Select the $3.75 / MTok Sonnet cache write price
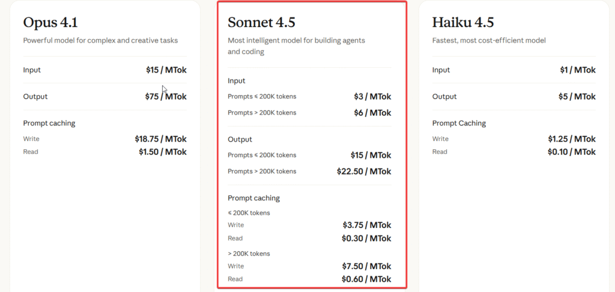The image size is (615, 292). click(x=366, y=225)
